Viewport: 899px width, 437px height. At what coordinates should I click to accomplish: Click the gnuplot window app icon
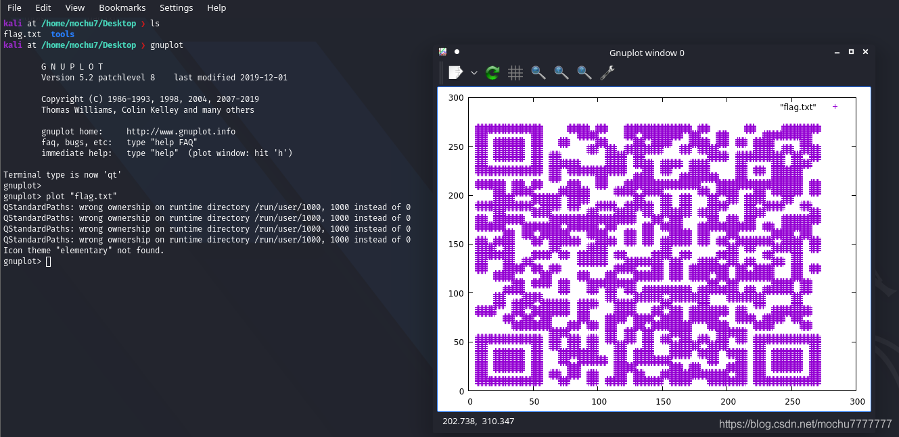pyautogui.click(x=443, y=52)
